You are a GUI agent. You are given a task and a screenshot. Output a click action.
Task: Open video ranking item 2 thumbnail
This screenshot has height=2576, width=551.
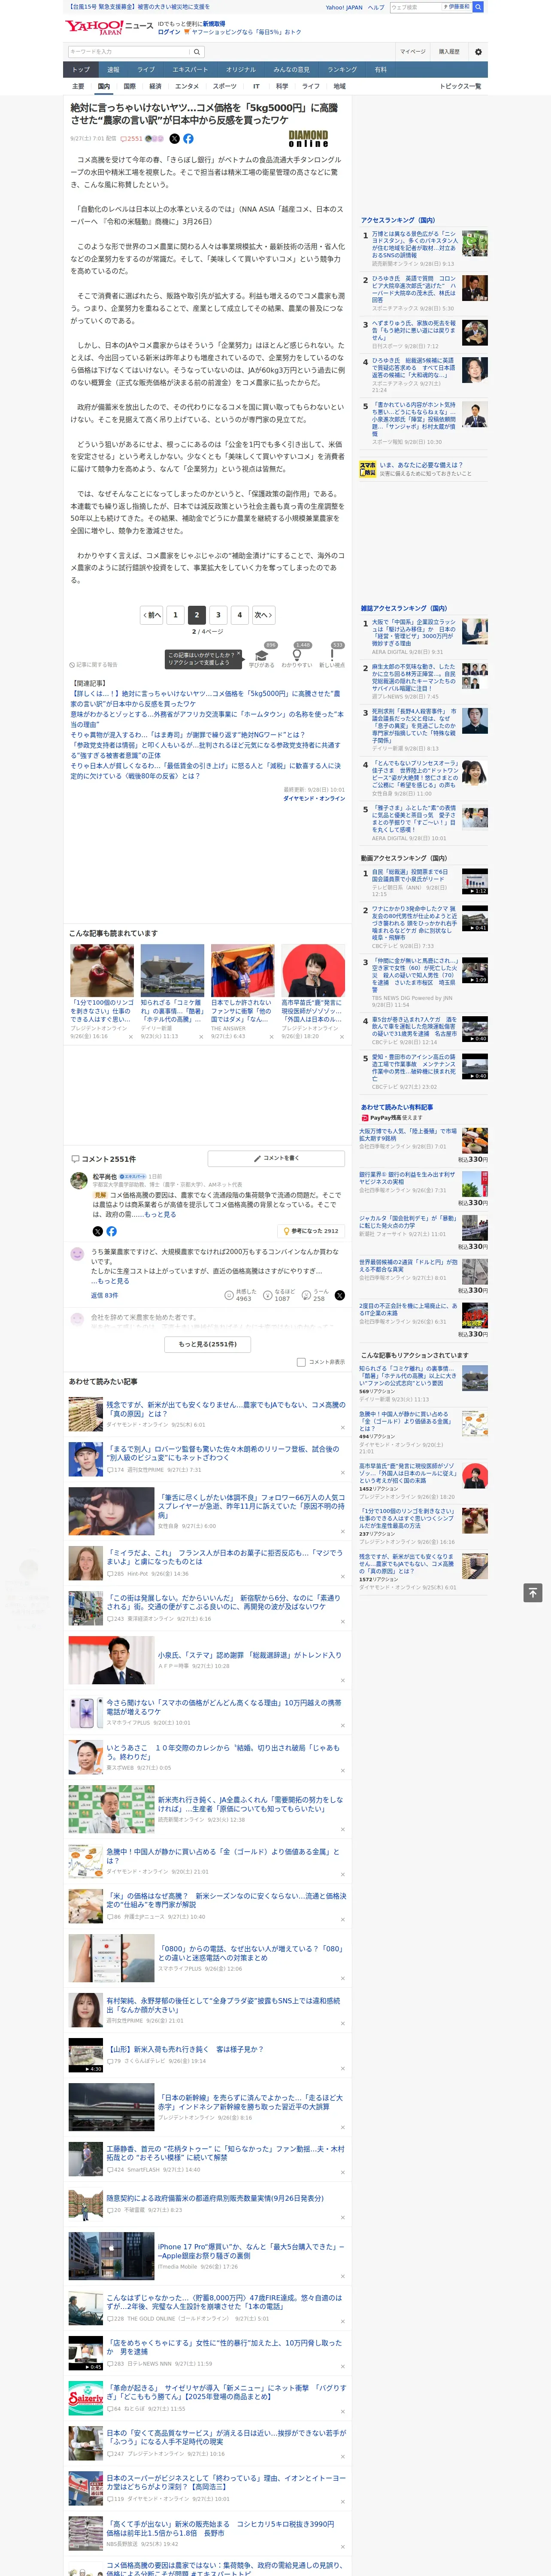[x=475, y=918]
